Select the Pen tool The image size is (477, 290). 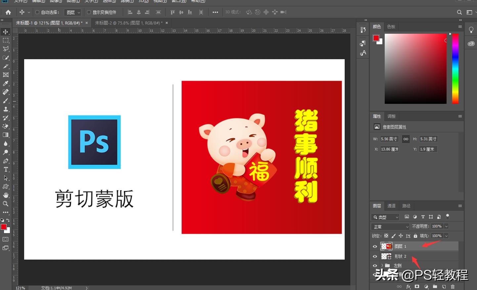[x=5, y=161]
